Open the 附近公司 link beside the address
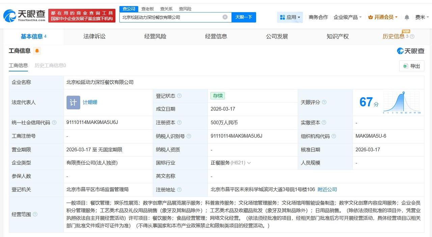 [x=326, y=189]
